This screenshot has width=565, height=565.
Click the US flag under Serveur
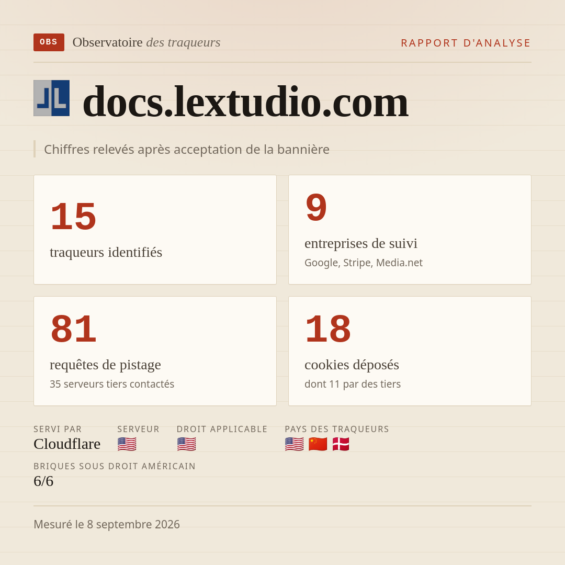pyautogui.click(x=127, y=444)
